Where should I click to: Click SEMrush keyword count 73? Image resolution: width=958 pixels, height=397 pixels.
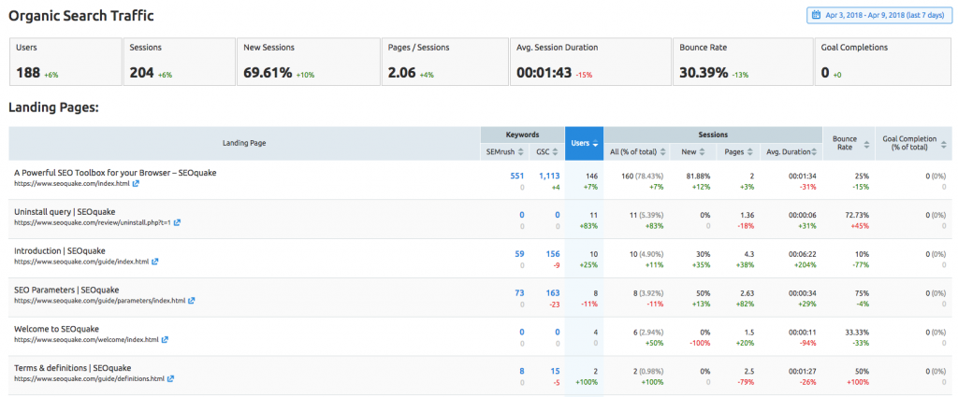pyautogui.click(x=519, y=292)
